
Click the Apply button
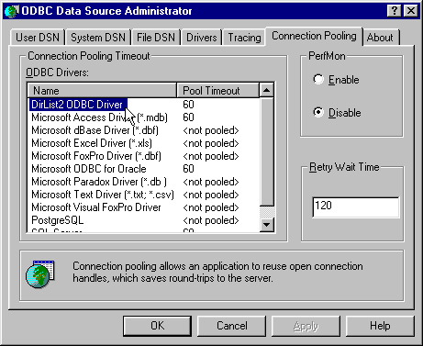coord(306,326)
